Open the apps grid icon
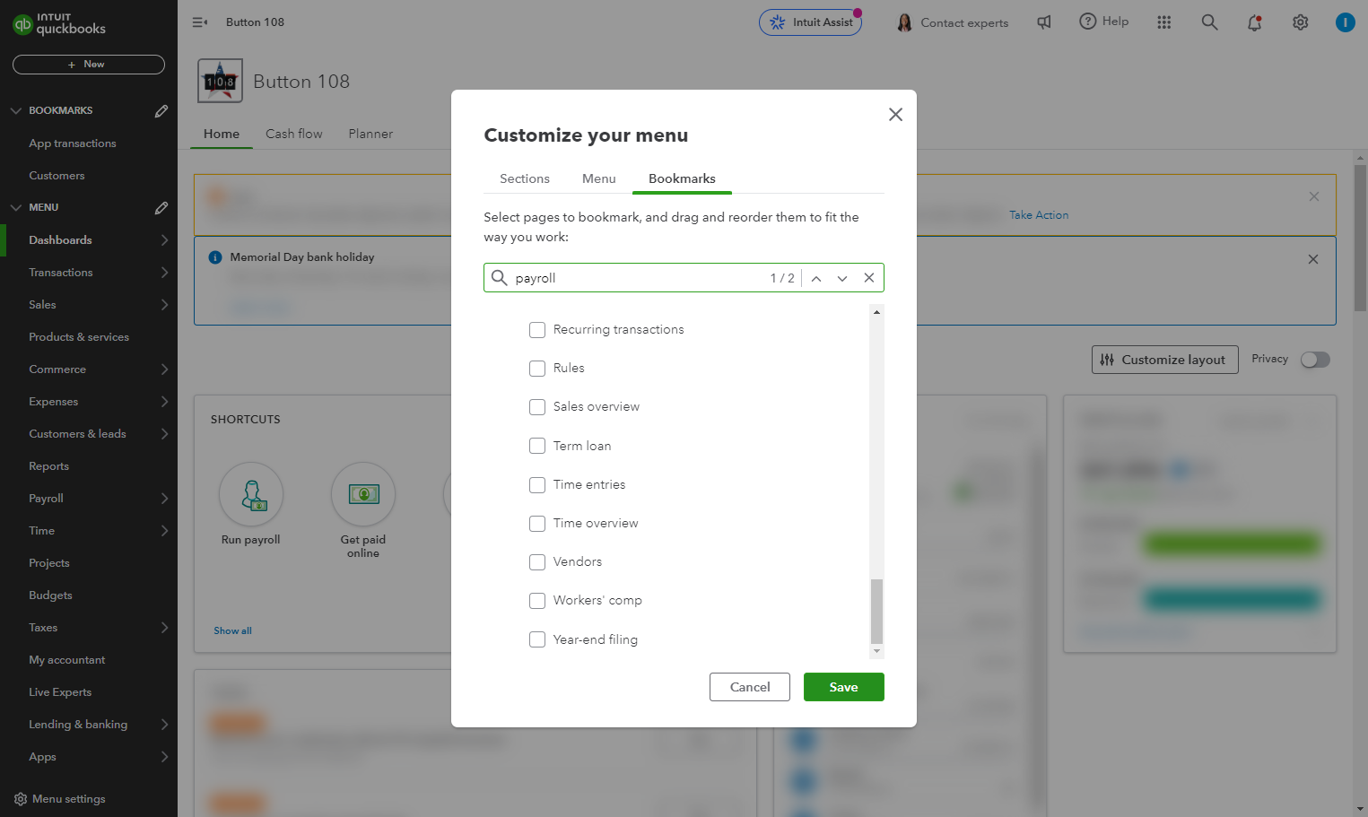Viewport: 1368px width, 817px height. (1163, 22)
